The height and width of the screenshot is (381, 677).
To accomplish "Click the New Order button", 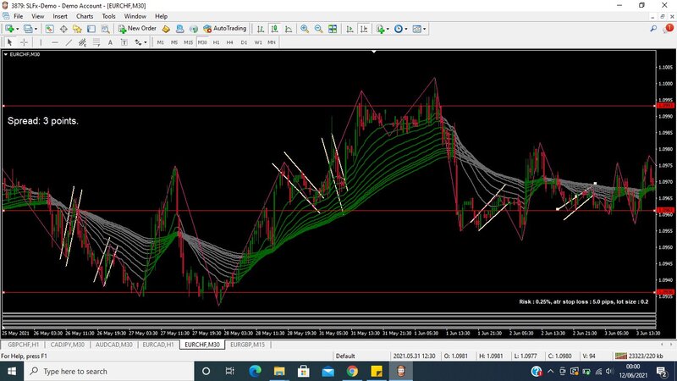I will pos(137,28).
